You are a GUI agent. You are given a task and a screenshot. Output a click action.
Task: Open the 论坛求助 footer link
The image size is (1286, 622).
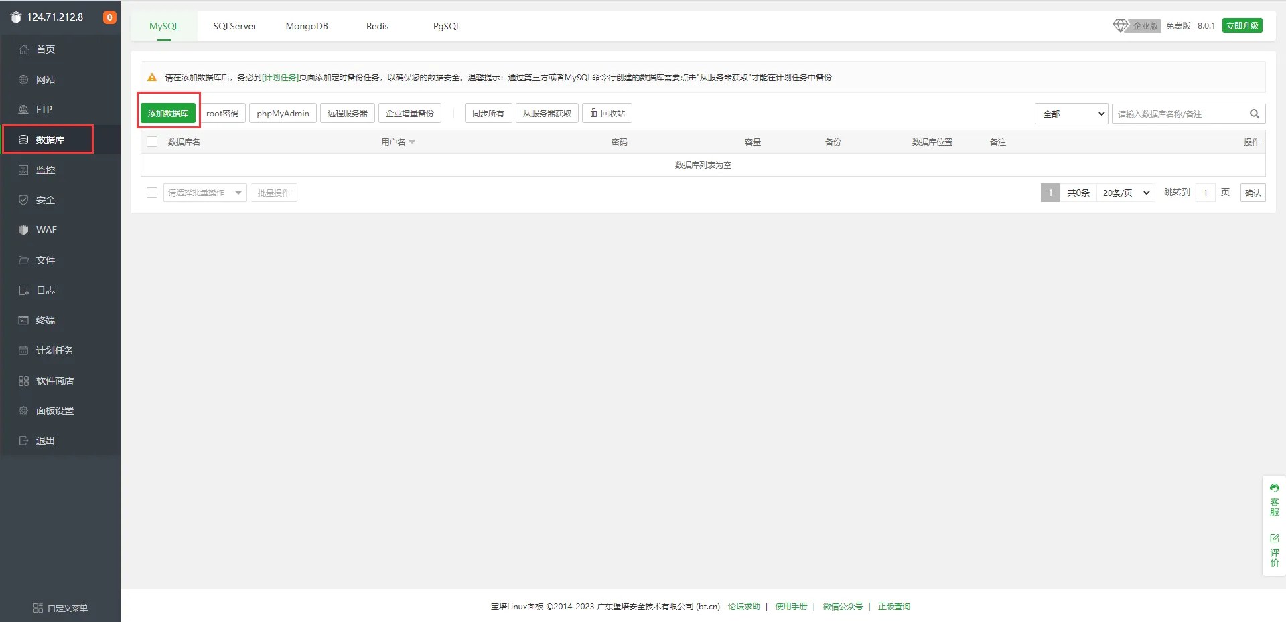pos(744,607)
